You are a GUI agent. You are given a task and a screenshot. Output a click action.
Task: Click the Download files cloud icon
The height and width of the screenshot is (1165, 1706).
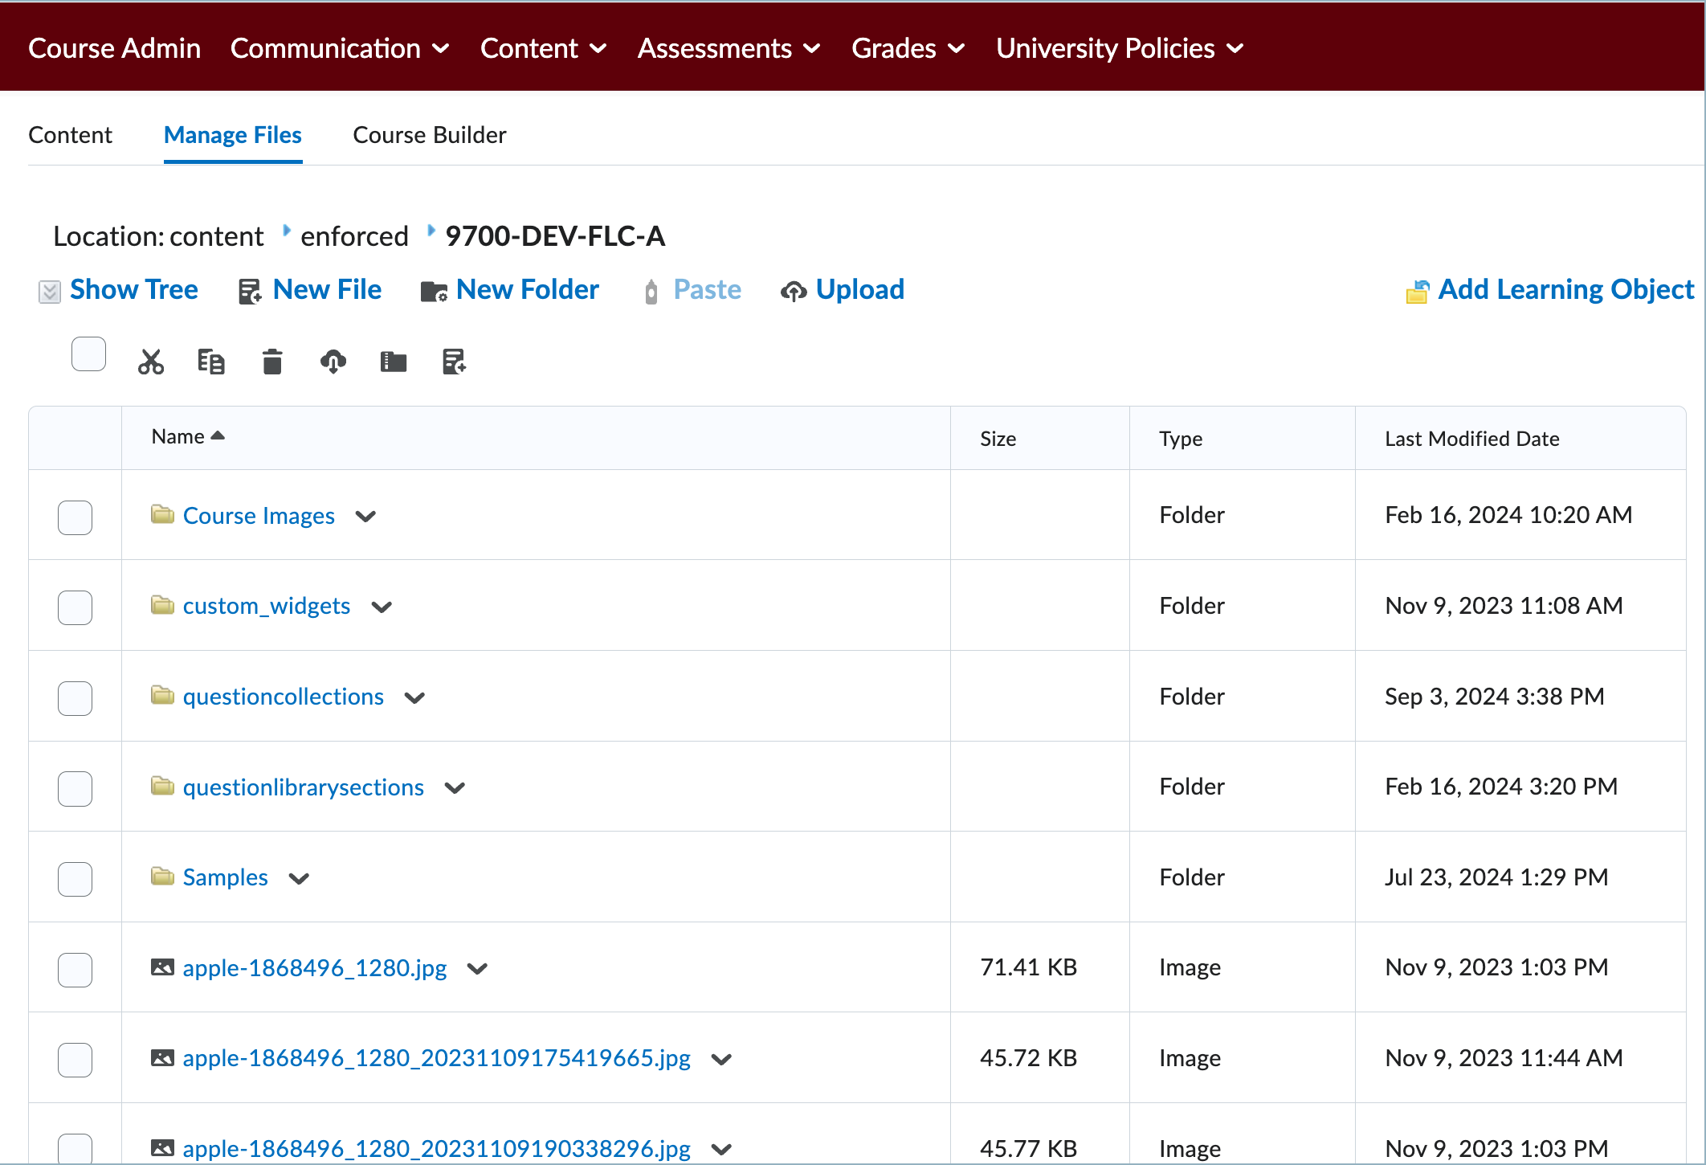point(333,362)
